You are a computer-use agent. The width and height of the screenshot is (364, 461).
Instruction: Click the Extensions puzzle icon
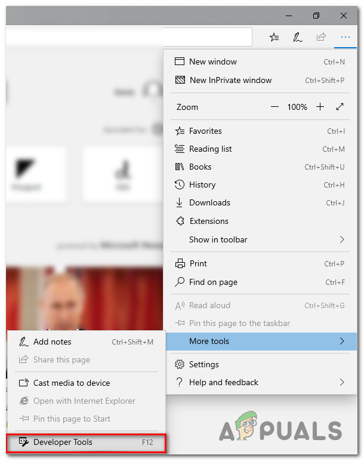(180, 221)
